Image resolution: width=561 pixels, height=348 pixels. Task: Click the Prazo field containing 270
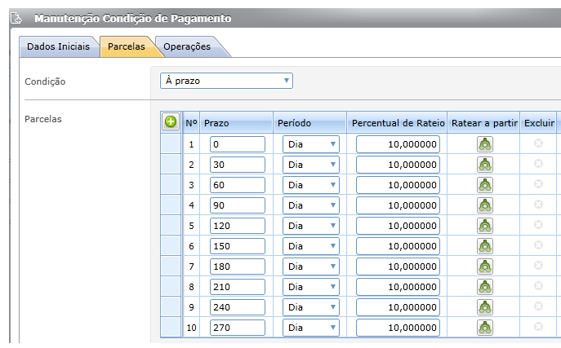pyautogui.click(x=238, y=328)
